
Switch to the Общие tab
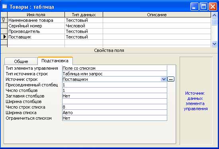pos(21,61)
